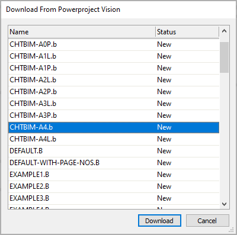Image resolution: width=237 pixels, height=235 pixels.
Task: Select the CHTBIM-A3P.b item
Action: [x=114, y=115]
